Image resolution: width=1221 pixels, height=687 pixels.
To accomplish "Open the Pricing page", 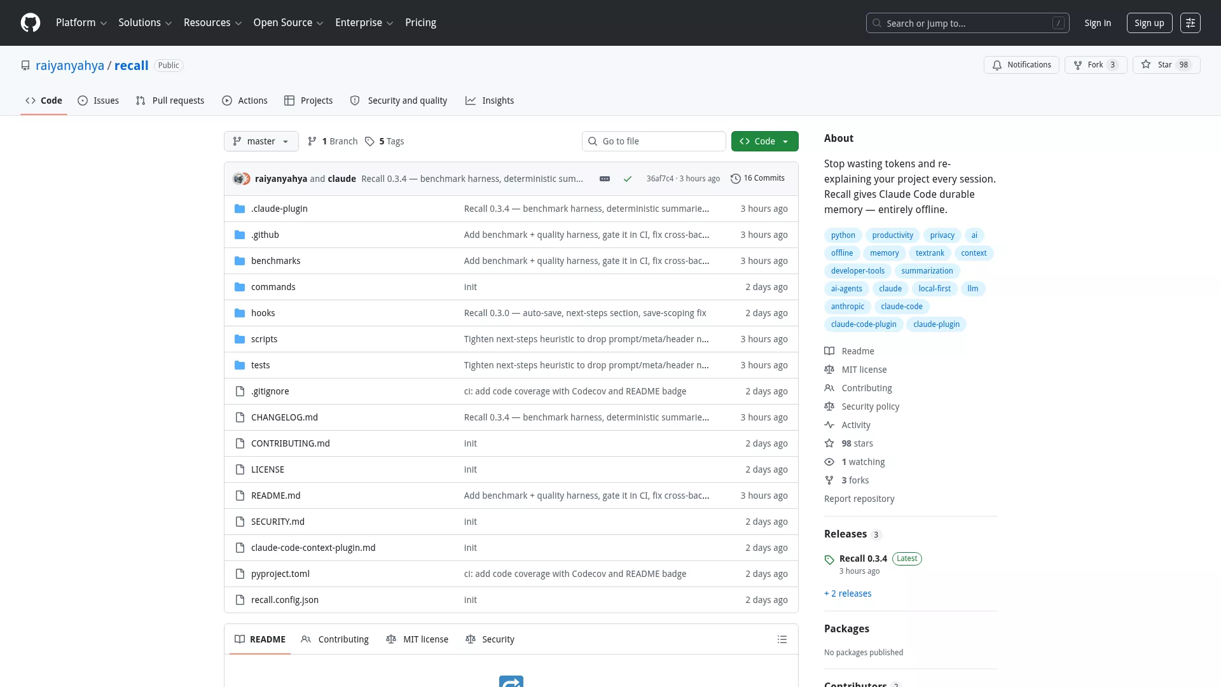I will coord(421,23).
